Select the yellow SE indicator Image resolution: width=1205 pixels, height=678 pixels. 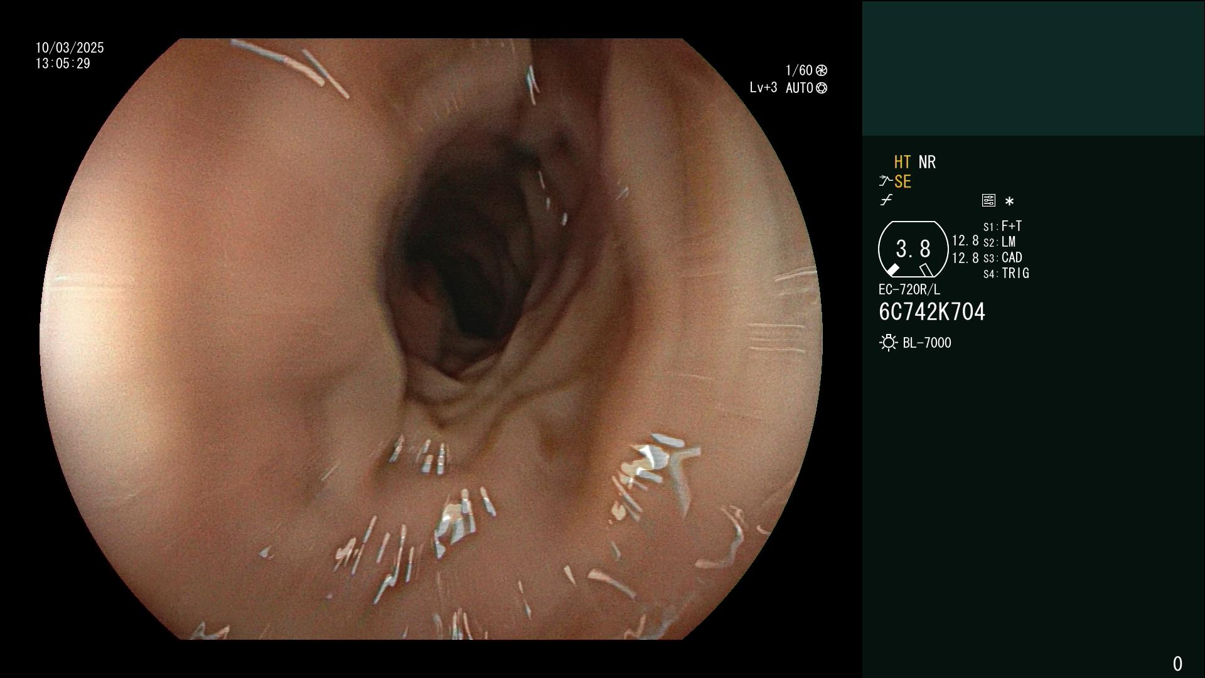902,181
